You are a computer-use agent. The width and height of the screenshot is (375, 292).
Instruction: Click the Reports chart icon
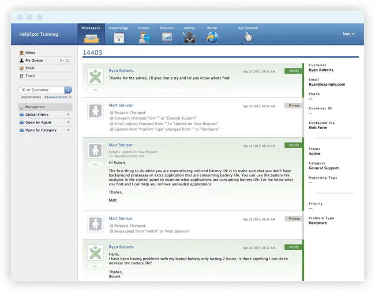pyautogui.click(x=167, y=38)
